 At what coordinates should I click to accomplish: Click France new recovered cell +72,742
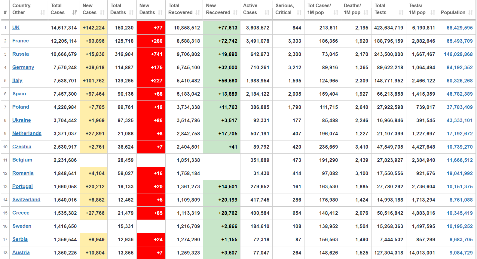222,41
